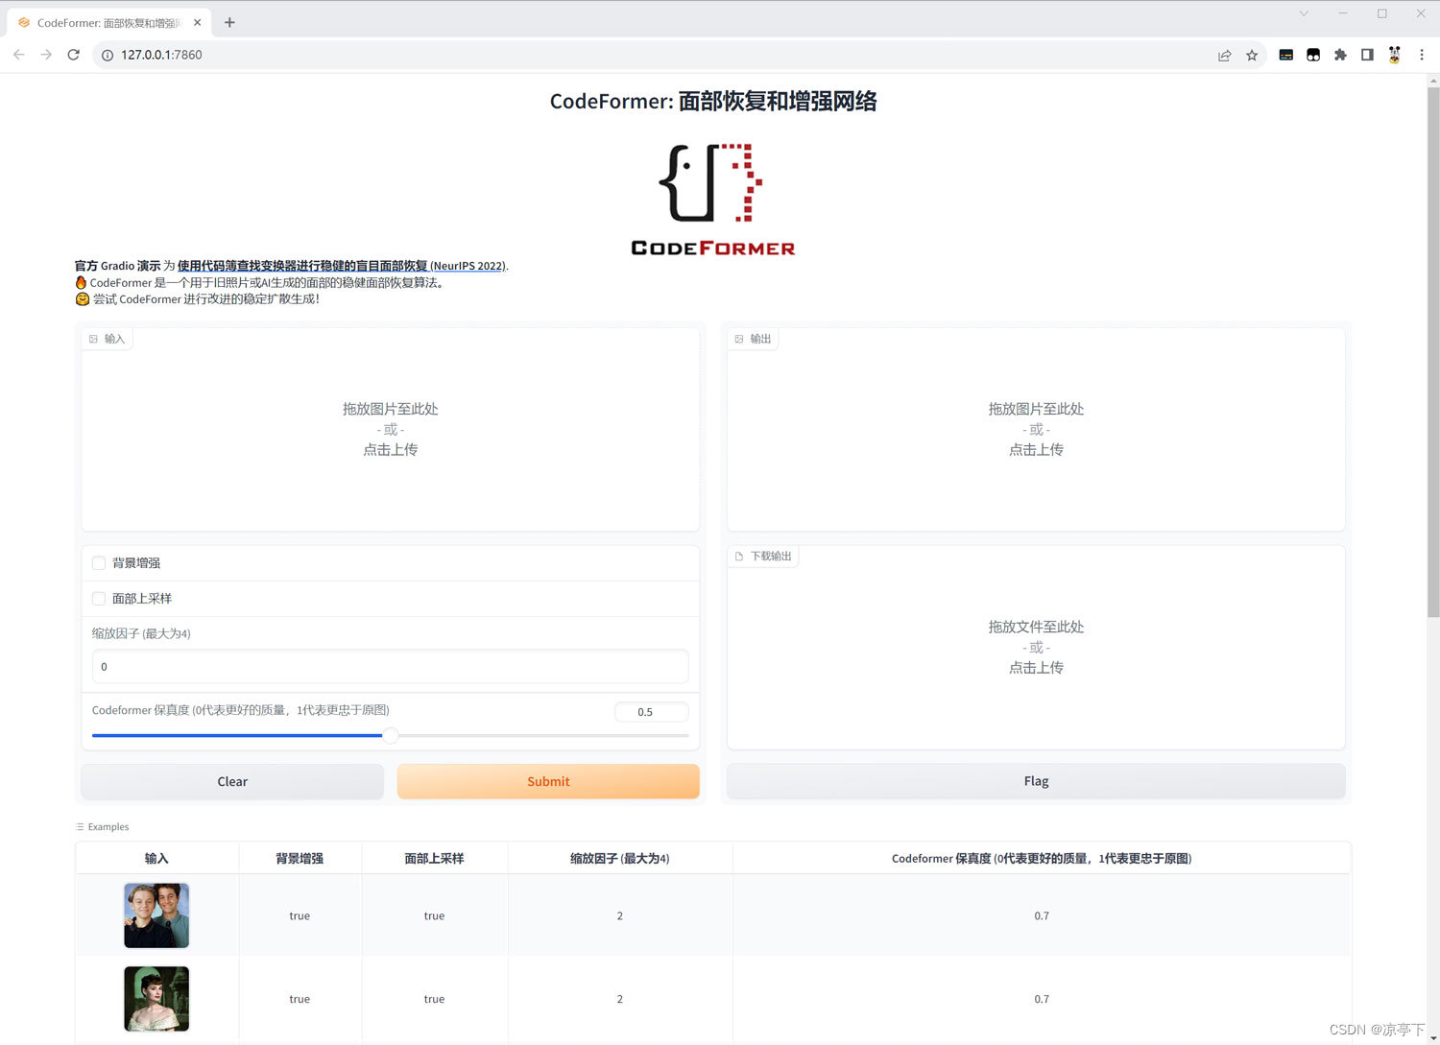
Task: Click the first extension icon after the star
Action: point(1286,55)
